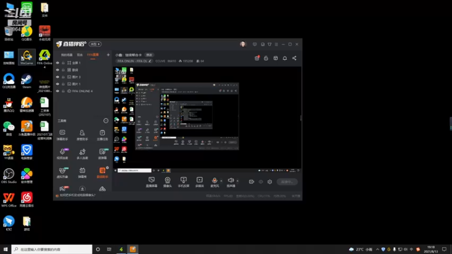Screen dimensions: 452x254
Task: Click the user avatar in title bar
Action: point(243,44)
